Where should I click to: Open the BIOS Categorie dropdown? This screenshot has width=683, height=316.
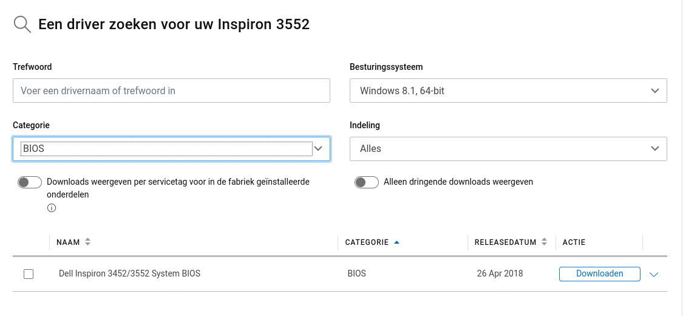click(x=171, y=149)
